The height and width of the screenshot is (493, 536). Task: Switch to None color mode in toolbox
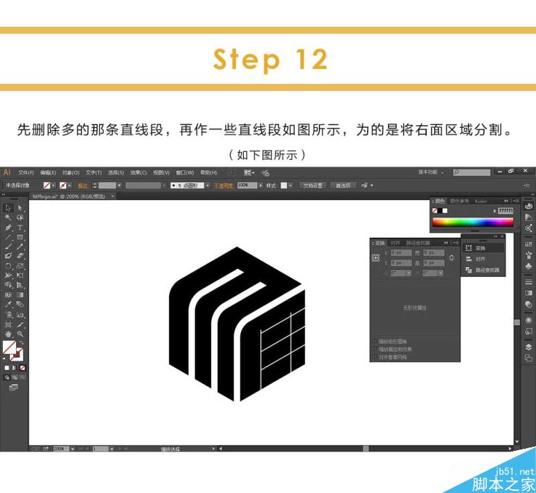[x=22, y=368]
